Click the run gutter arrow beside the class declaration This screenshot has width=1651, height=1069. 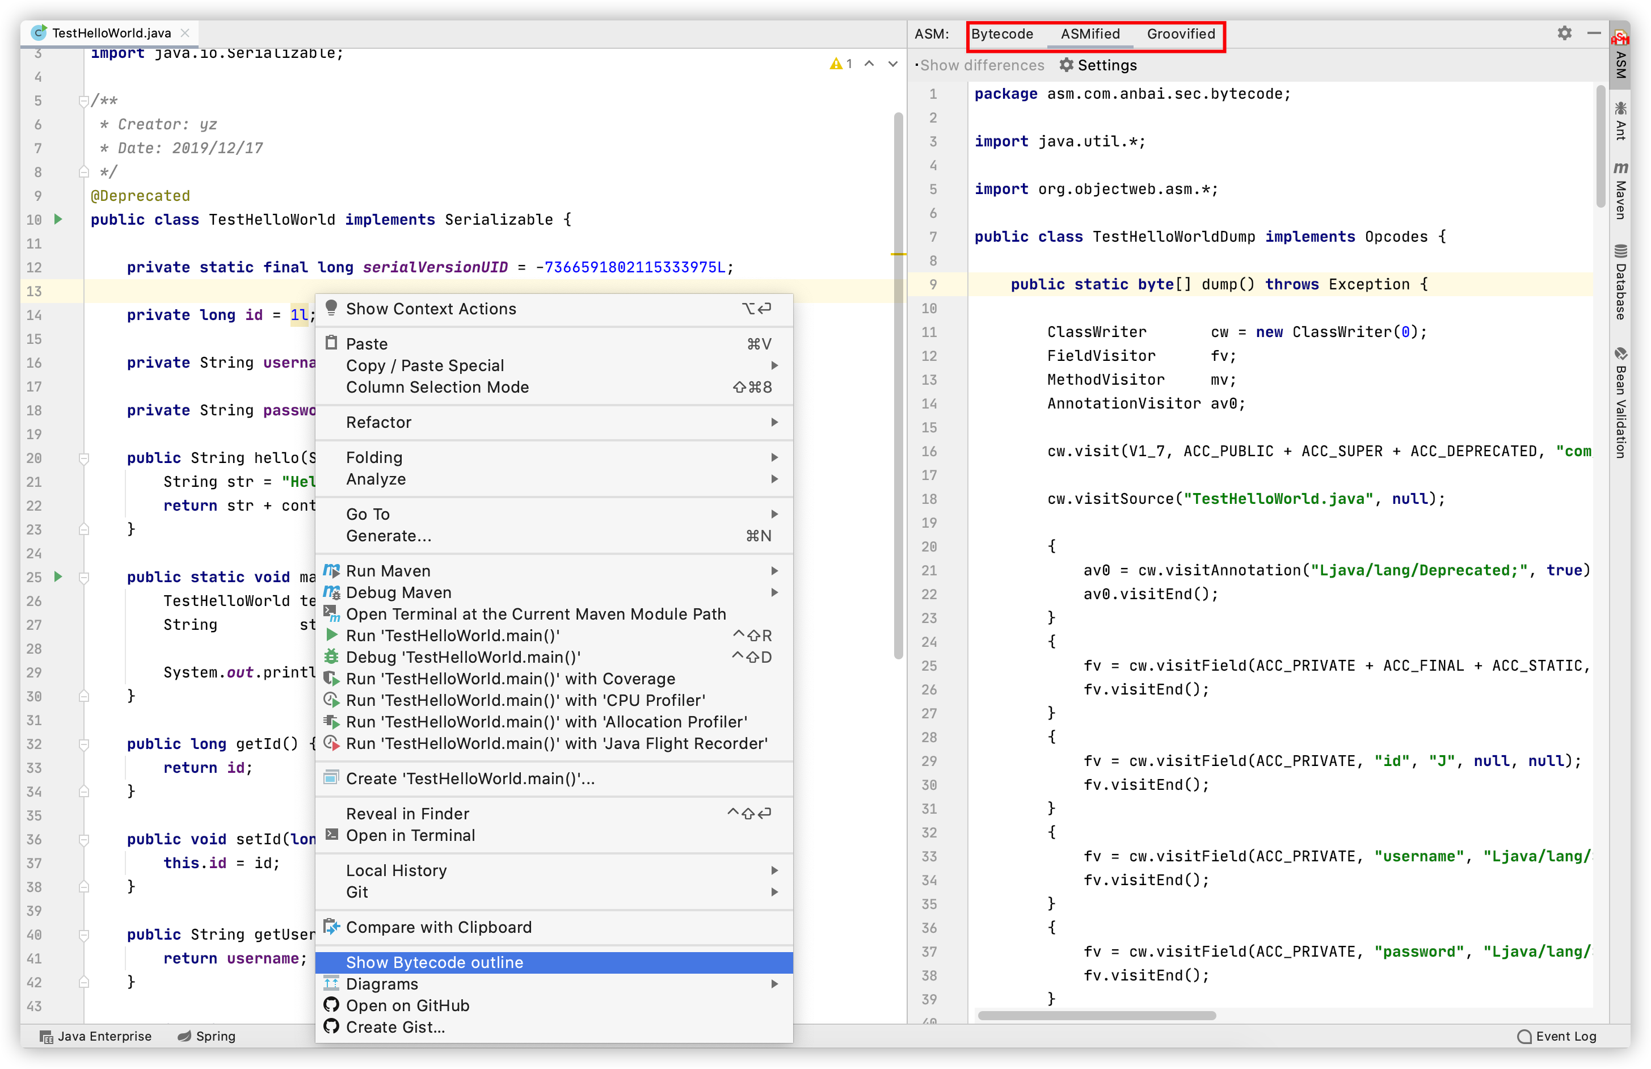[x=58, y=219]
